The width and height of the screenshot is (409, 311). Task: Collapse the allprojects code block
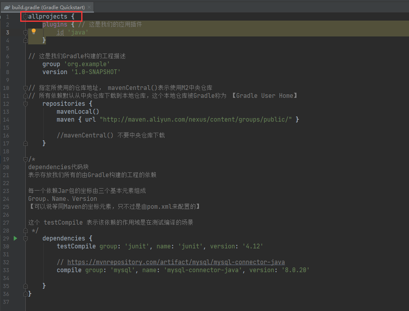[x=25, y=16]
